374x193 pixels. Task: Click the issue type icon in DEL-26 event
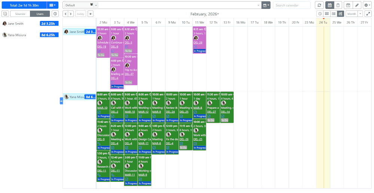tap(181, 143)
